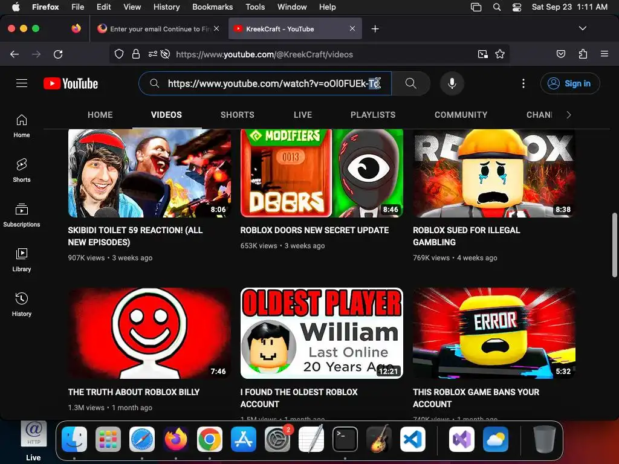Select the VIDEOS channel tab
619x464 pixels.
[x=167, y=115]
